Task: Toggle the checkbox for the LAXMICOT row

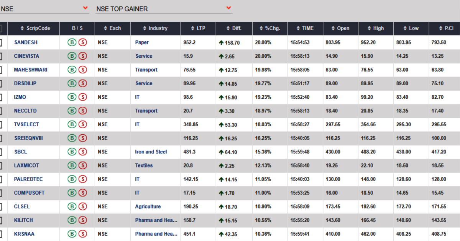Action: pos(1,166)
